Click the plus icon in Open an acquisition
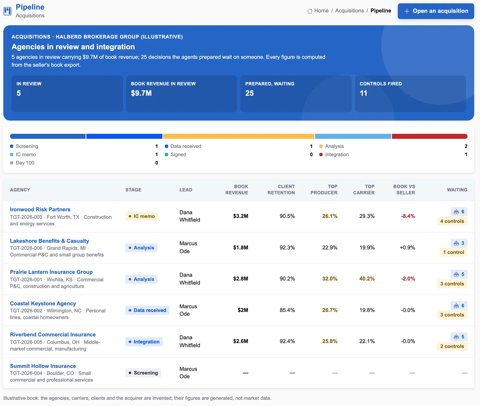 [x=407, y=11]
